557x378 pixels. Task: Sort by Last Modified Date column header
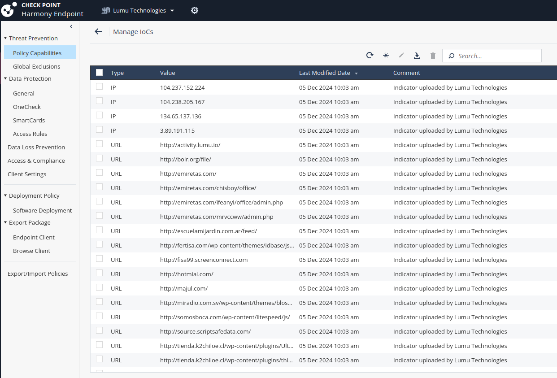tap(325, 73)
